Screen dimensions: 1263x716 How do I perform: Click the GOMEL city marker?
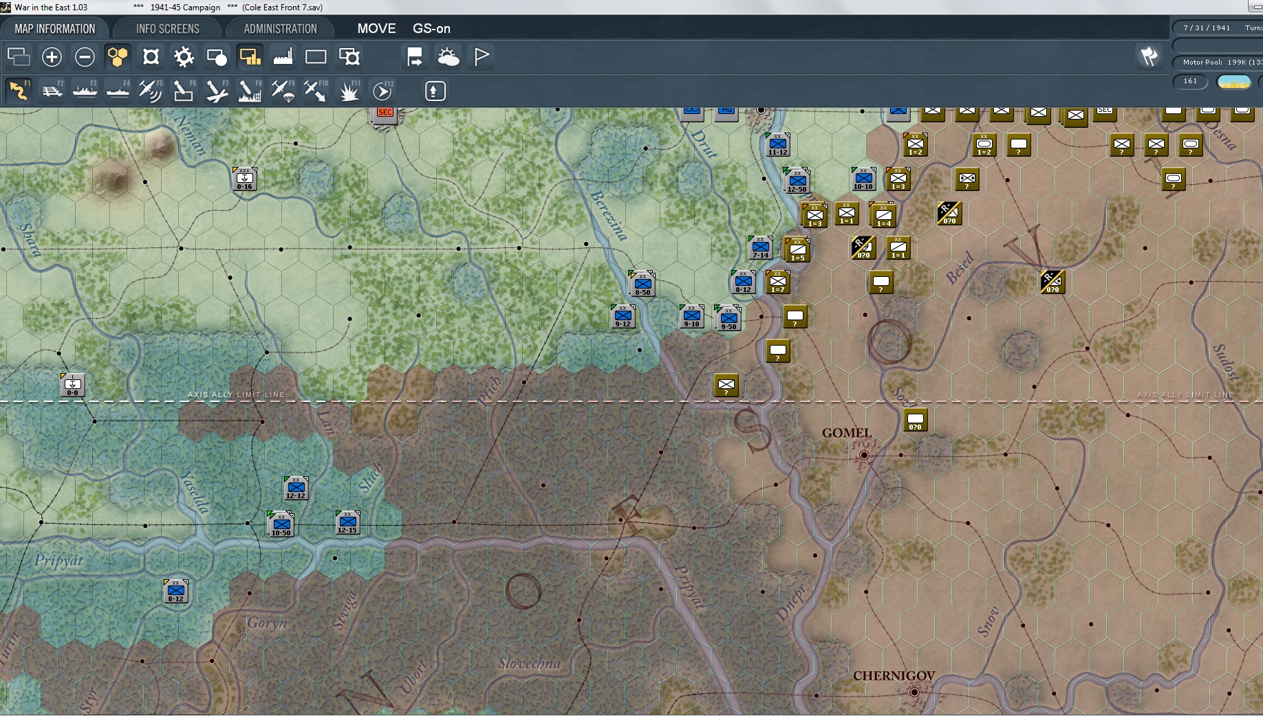click(x=865, y=455)
